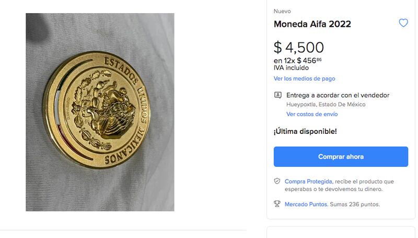Click the 'Nuevo' condition label
Viewport: 418px width, 238px height.
click(x=282, y=11)
